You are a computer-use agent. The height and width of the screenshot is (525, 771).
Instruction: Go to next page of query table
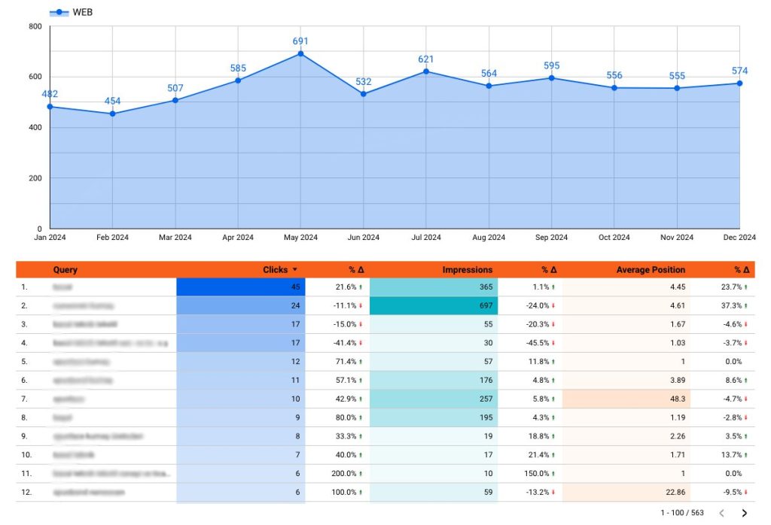pyautogui.click(x=745, y=513)
